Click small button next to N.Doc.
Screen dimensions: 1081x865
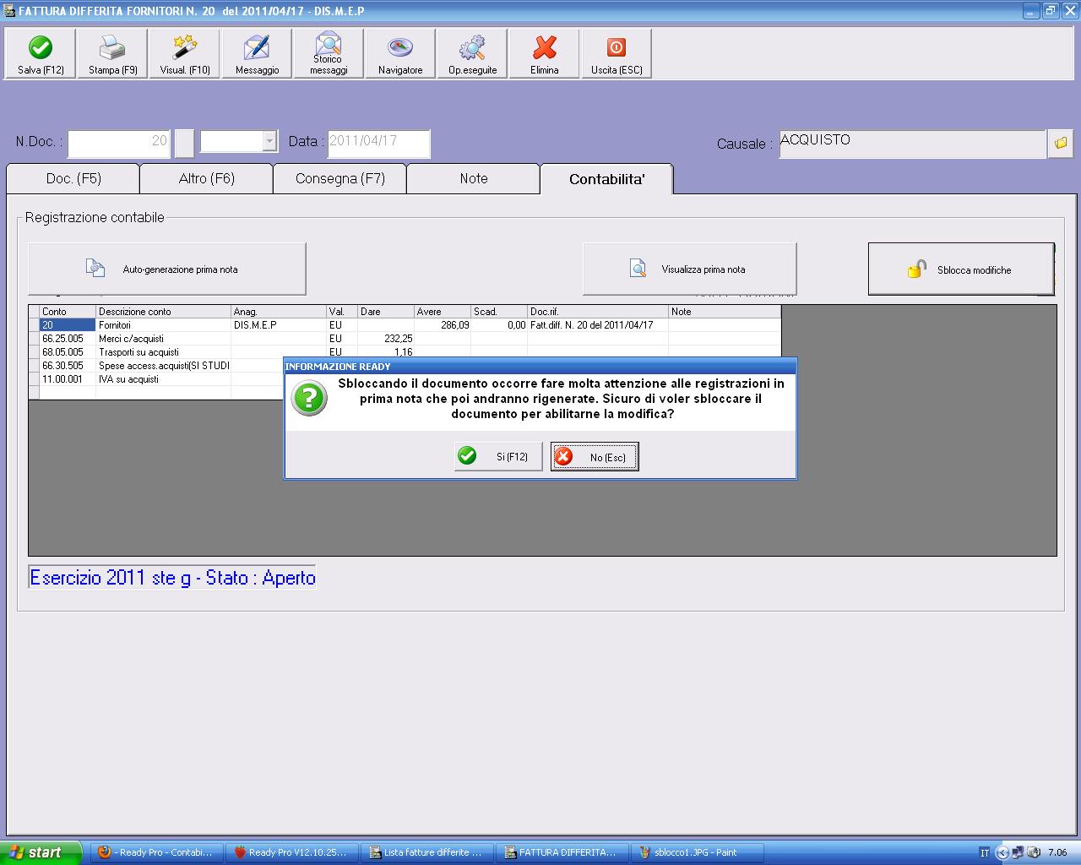point(184,144)
